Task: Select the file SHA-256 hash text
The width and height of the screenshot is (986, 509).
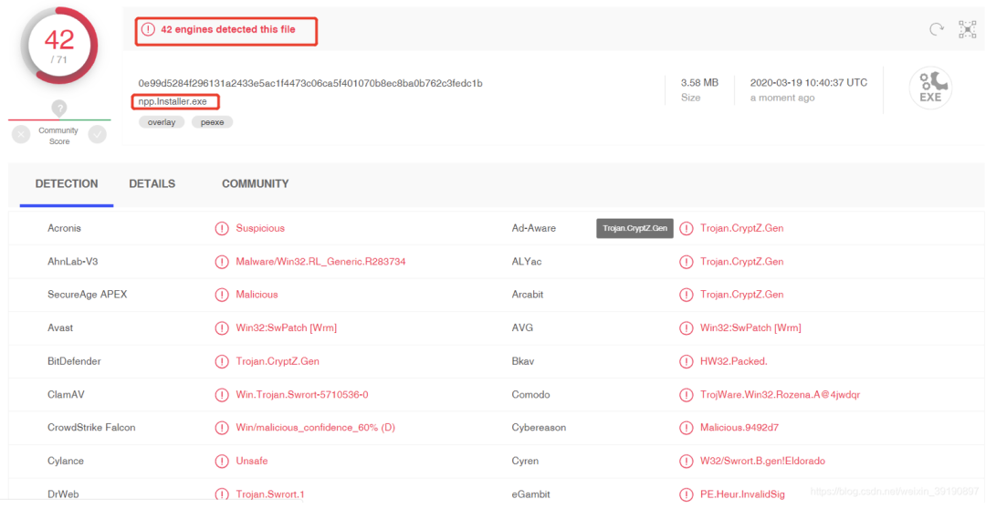Action: pos(310,83)
